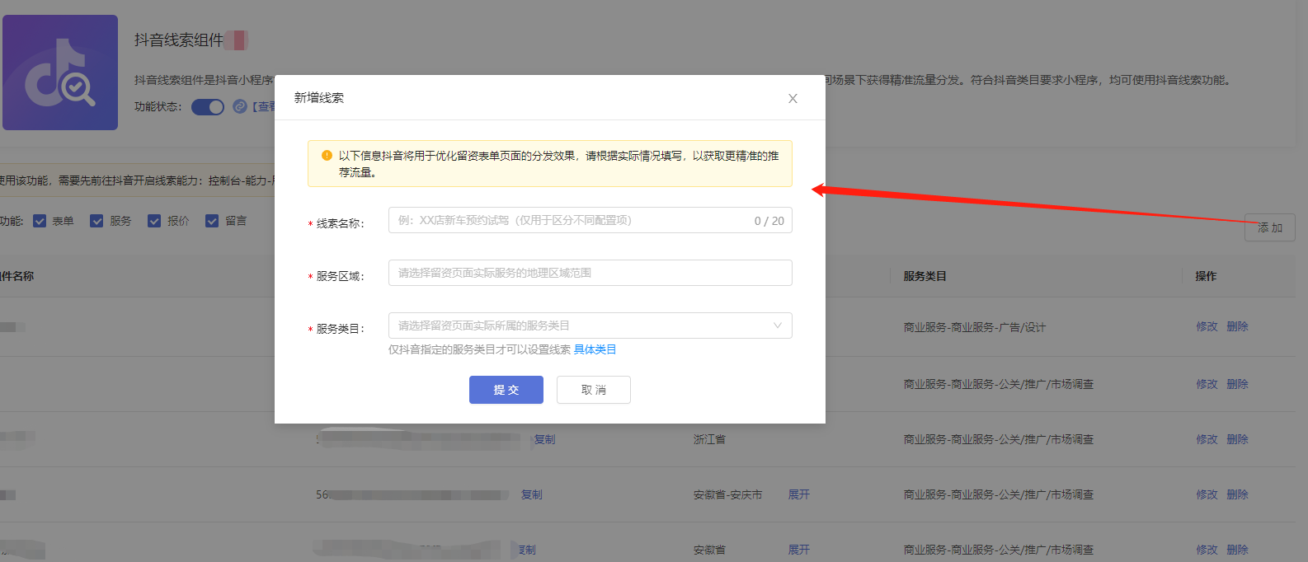Toggle the 功能状态 switch

click(208, 107)
